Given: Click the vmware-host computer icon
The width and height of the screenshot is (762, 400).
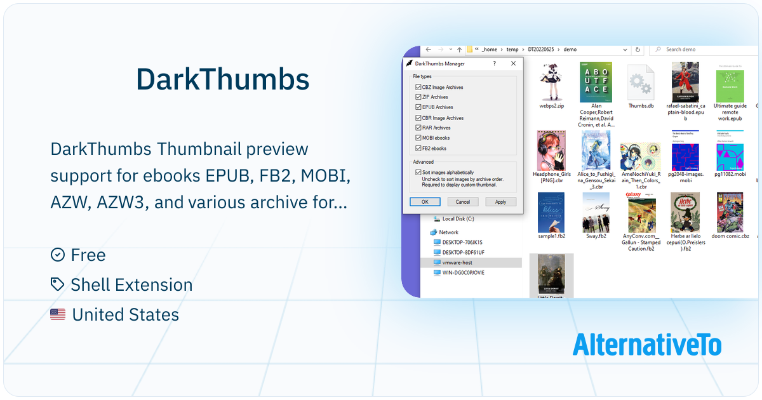Looking at the screenshot, I should tap(437, 262).
